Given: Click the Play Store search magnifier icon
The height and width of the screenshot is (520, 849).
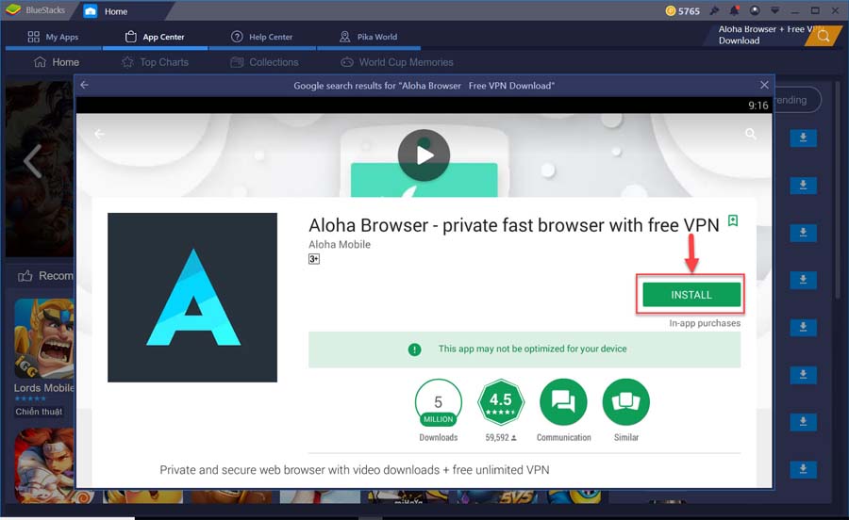Looking at the screenshot, I should point(751,134).
